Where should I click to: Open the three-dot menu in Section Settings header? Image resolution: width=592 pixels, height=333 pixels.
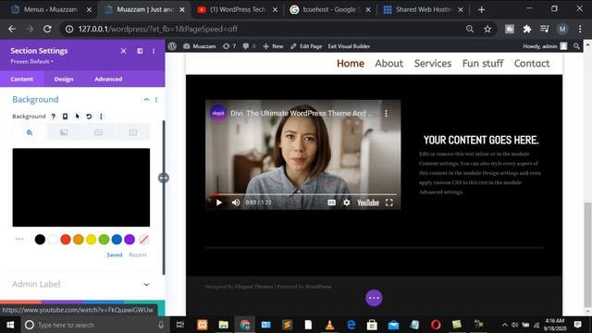(x=154, y=51)
